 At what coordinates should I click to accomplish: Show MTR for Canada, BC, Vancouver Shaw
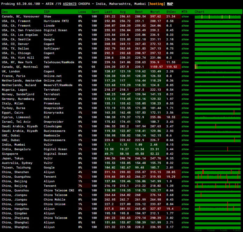point(185,17)
